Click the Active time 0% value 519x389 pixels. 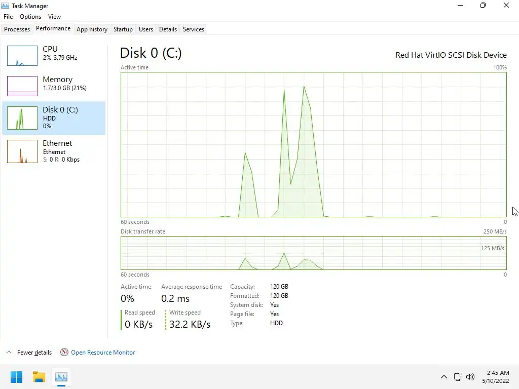pos(127,298)
